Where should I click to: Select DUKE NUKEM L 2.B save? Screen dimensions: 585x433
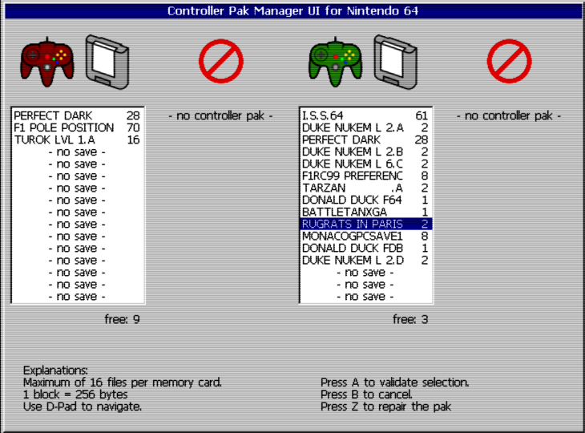[365, 152]
